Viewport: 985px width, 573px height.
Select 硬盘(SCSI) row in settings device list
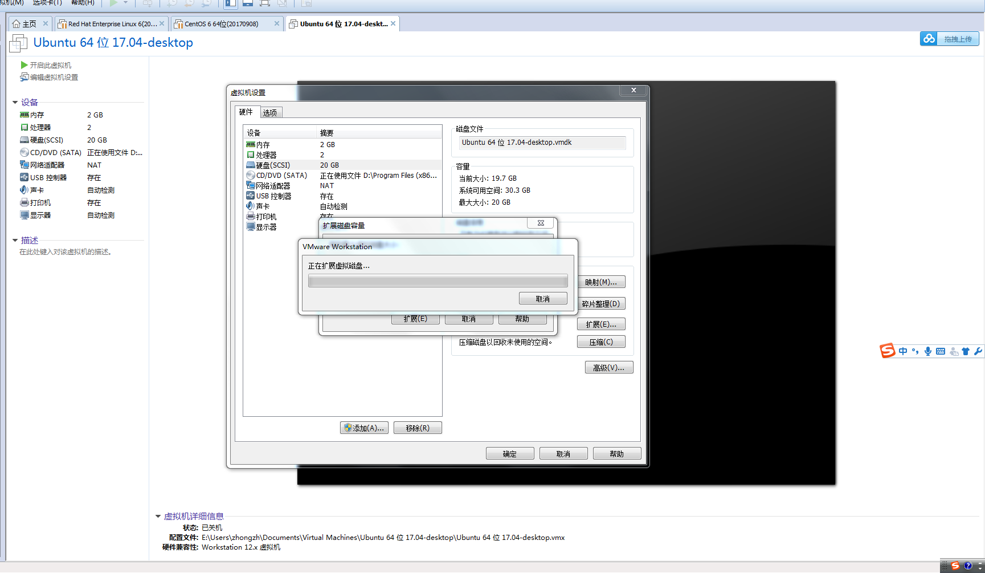point(342,165)
